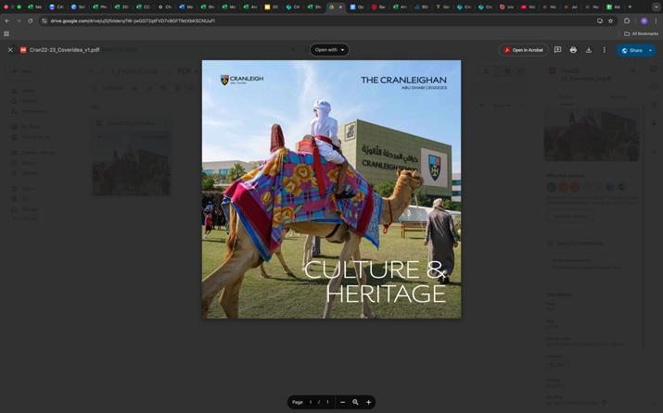Switch to the 'Ad' last browser tab
The image size is (663, 413).
coord(613,7)
